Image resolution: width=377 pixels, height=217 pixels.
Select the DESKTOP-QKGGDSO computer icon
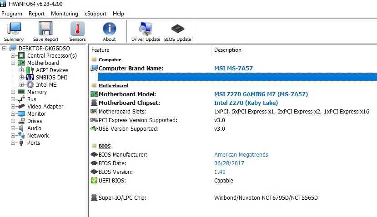[13, 48]
